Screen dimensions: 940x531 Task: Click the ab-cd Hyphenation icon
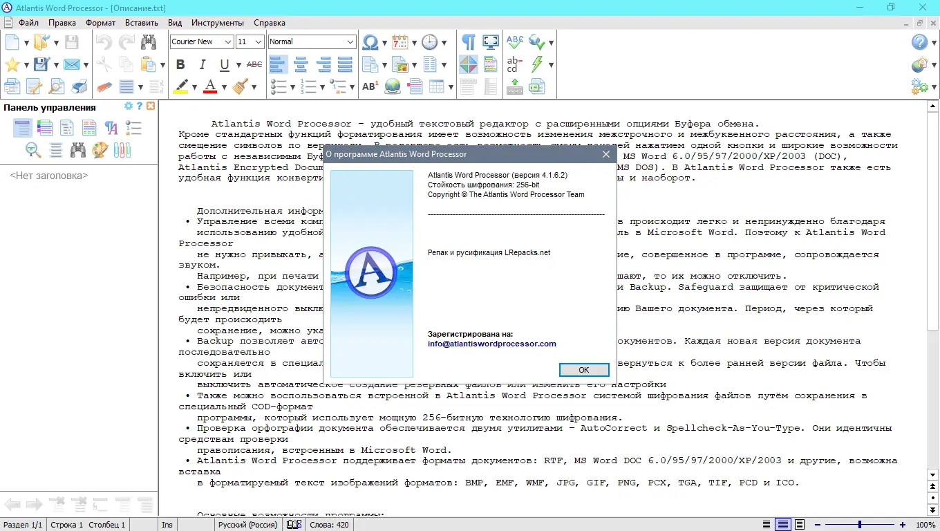click(515, 64)
